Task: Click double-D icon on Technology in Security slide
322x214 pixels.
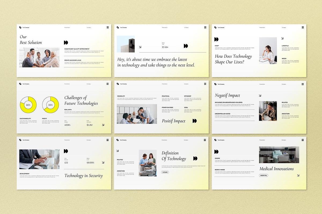Action: [66, 151]
